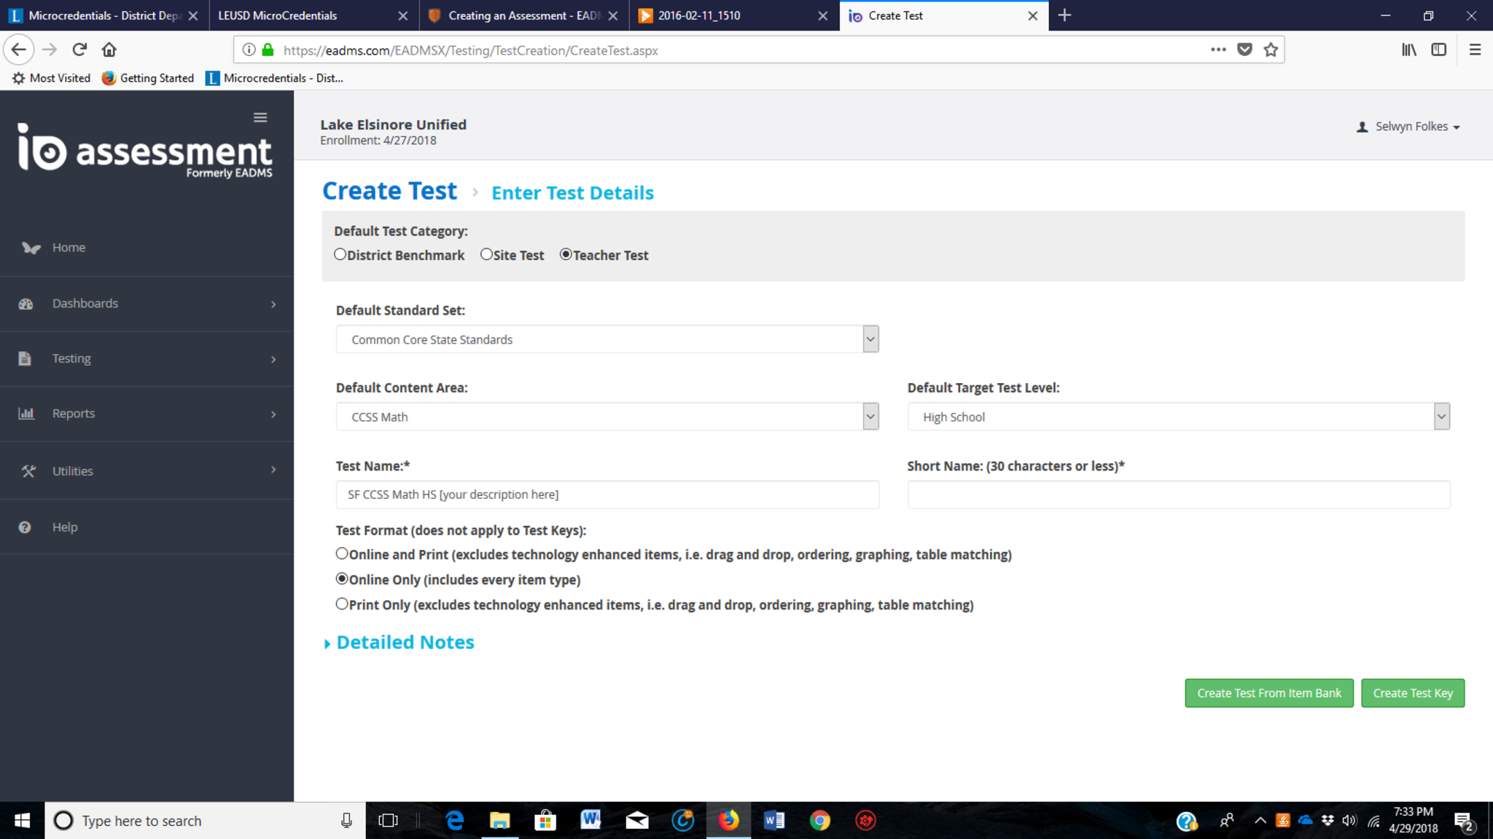Click into the Short Name input field
This screenshot has height=839, width=1493.
pos(1178,495)
